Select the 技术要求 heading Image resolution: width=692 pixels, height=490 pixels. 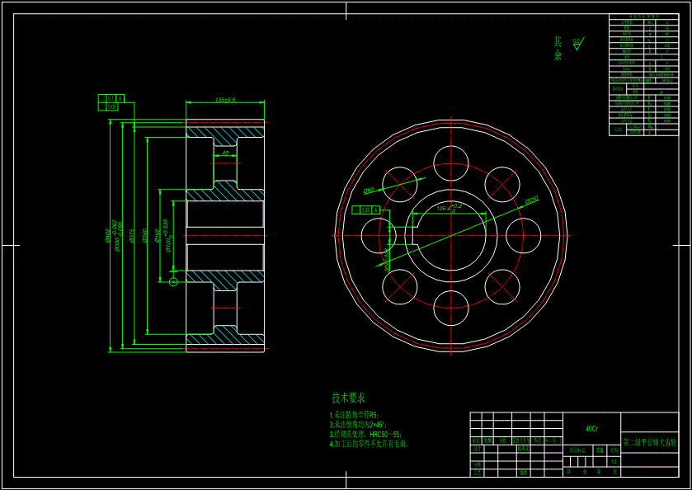pos(349,398)
